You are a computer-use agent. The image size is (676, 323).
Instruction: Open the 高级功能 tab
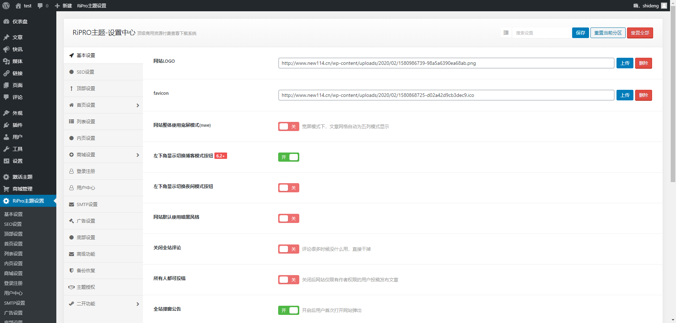point(103,254)
